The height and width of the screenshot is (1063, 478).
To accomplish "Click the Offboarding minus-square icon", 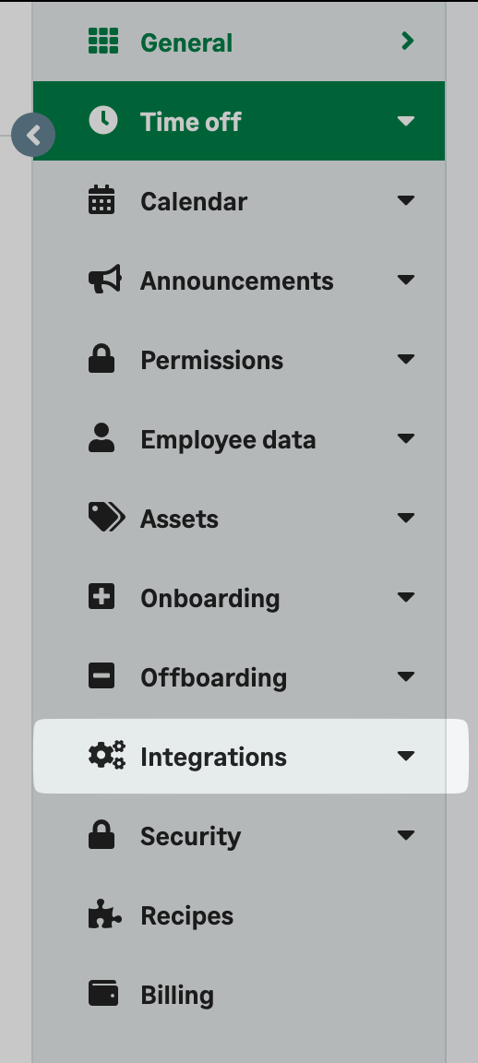I will pos(102,675).
